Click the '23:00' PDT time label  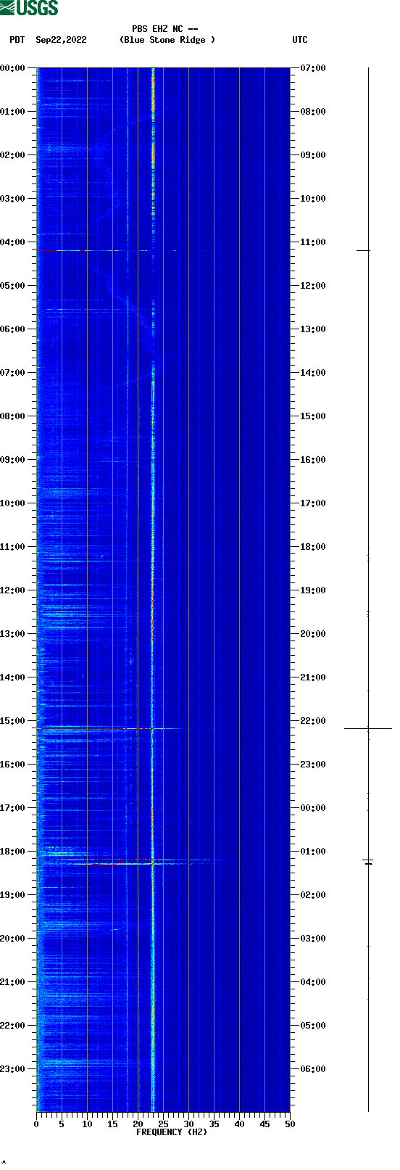click(x=13, y=1069)
